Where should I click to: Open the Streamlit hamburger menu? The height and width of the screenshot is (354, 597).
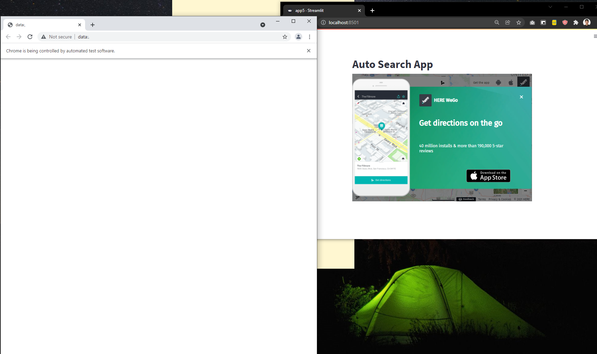pos(595,36)
